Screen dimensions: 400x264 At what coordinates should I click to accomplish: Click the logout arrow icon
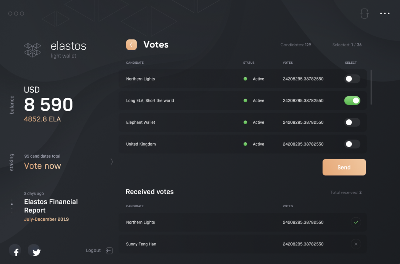109,251
